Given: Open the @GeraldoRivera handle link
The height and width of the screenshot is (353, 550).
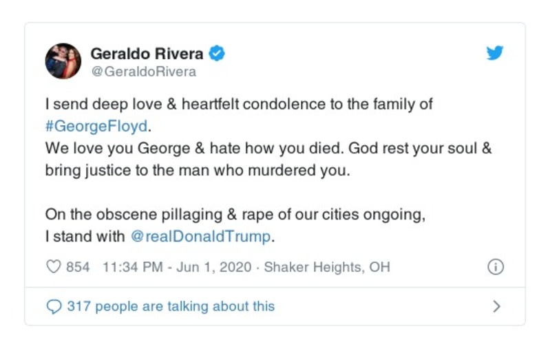Looking at the screenshot, I should 143,72.
